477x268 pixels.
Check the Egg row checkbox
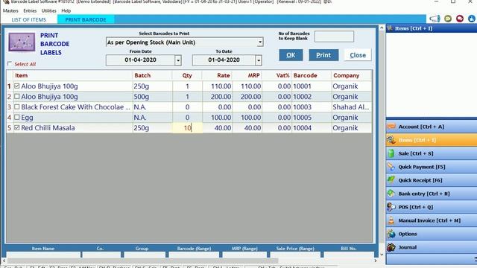(17, 117)
